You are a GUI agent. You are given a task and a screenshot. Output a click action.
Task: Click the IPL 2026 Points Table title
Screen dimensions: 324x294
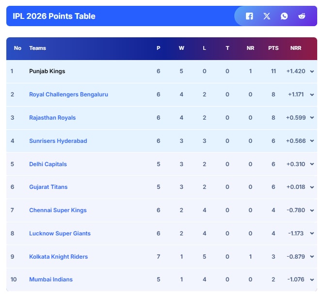pos(54,16)
